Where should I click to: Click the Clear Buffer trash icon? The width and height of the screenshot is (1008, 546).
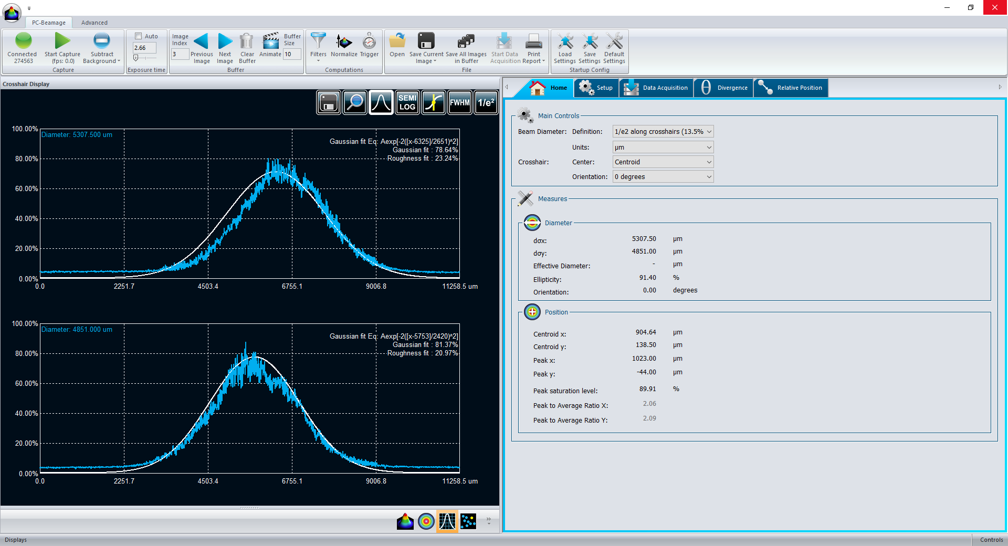pos(247,41)
